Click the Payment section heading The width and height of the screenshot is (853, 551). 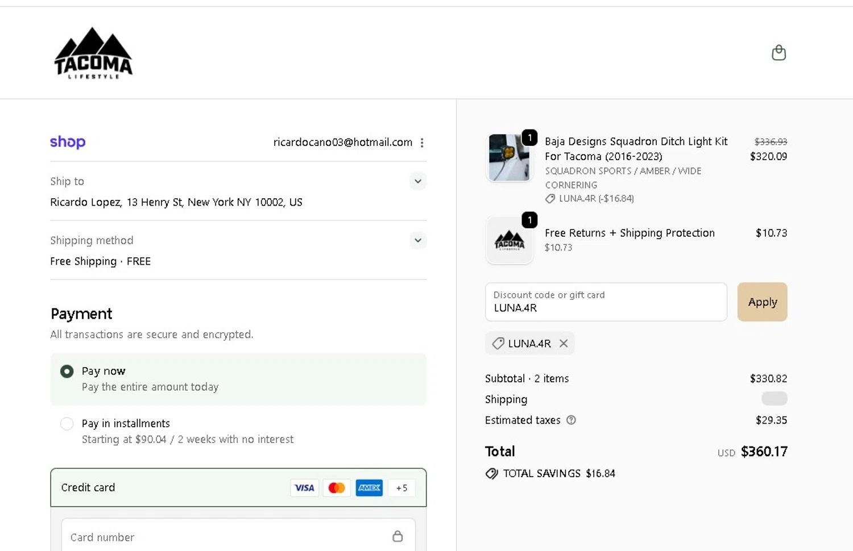click(x=81, y=314)
